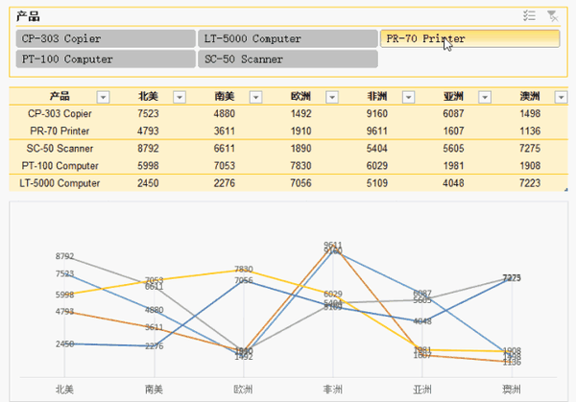Toggle multi-select icon in slicer header
This screenshot has height=402, width=576.
[x=529, y=15]
